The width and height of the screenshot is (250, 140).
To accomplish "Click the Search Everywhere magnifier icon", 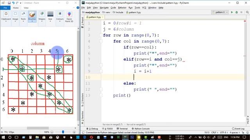I will click(x=247, y=12).
